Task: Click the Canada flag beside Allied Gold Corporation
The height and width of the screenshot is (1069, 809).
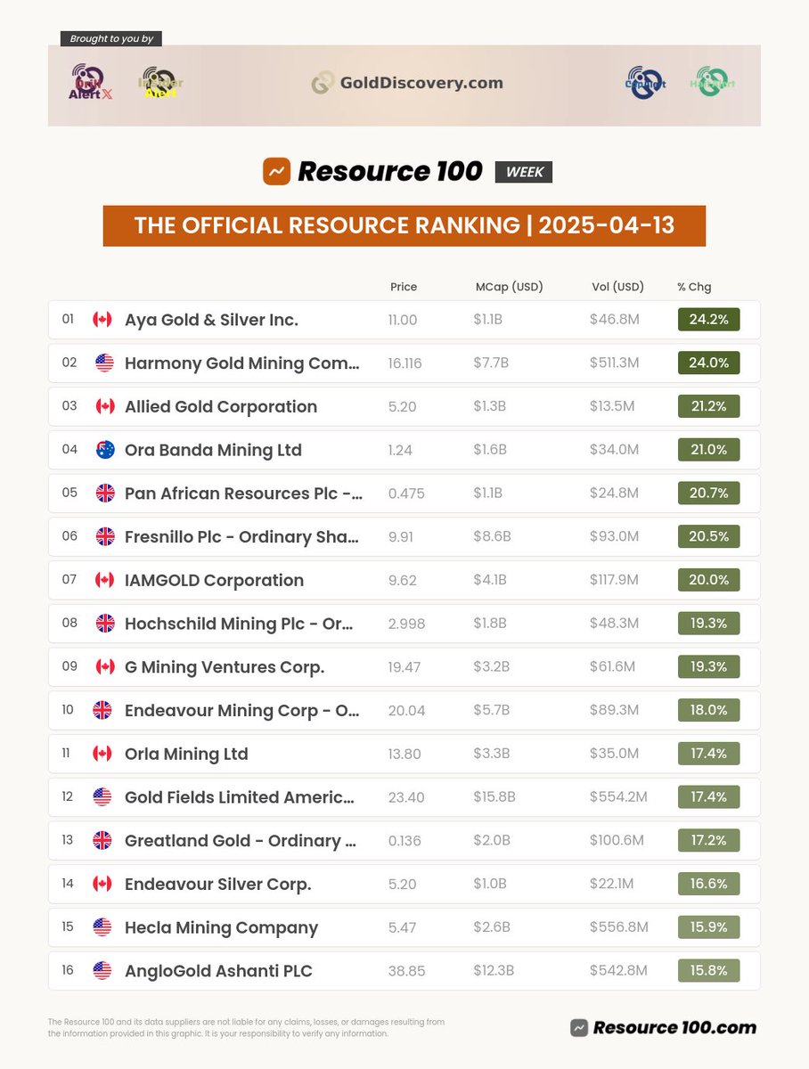Action: click(104, 406)
